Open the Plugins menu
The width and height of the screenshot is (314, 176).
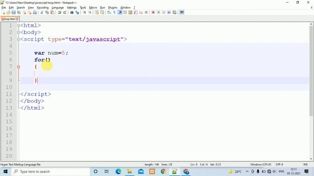tap(112, 8)
